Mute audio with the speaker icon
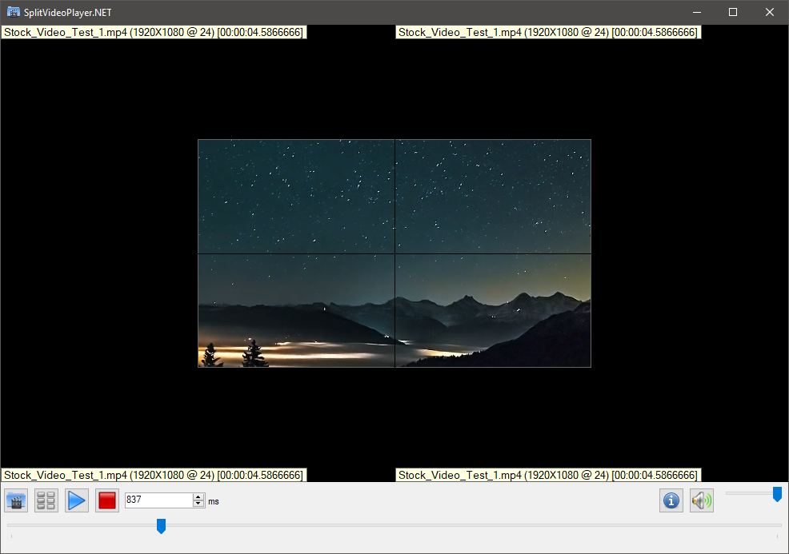This screenshot has height=554, width=789. point(702,500)
